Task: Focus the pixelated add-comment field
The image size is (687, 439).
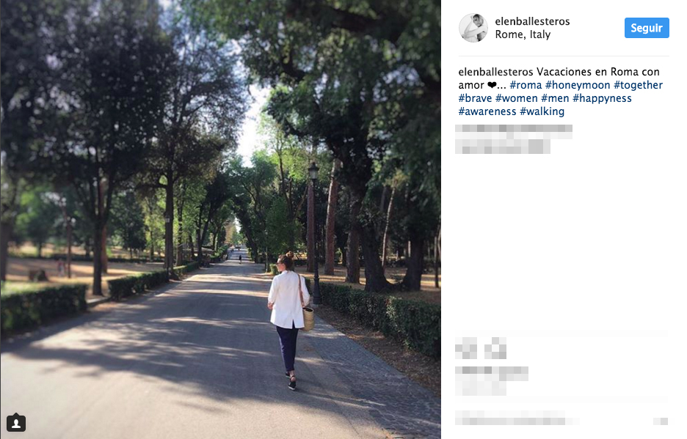Action: (517, 418)
